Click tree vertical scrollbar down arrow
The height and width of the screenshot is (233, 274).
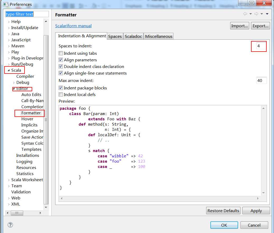click(46, 207)
